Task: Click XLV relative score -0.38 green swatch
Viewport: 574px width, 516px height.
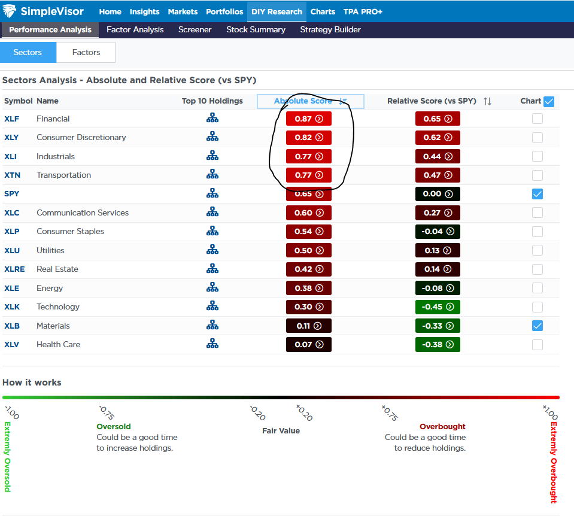Action: (438, 345)
